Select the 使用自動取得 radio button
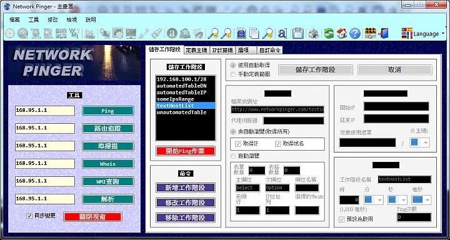Screen dimensions: 450x240 (233, 66)
